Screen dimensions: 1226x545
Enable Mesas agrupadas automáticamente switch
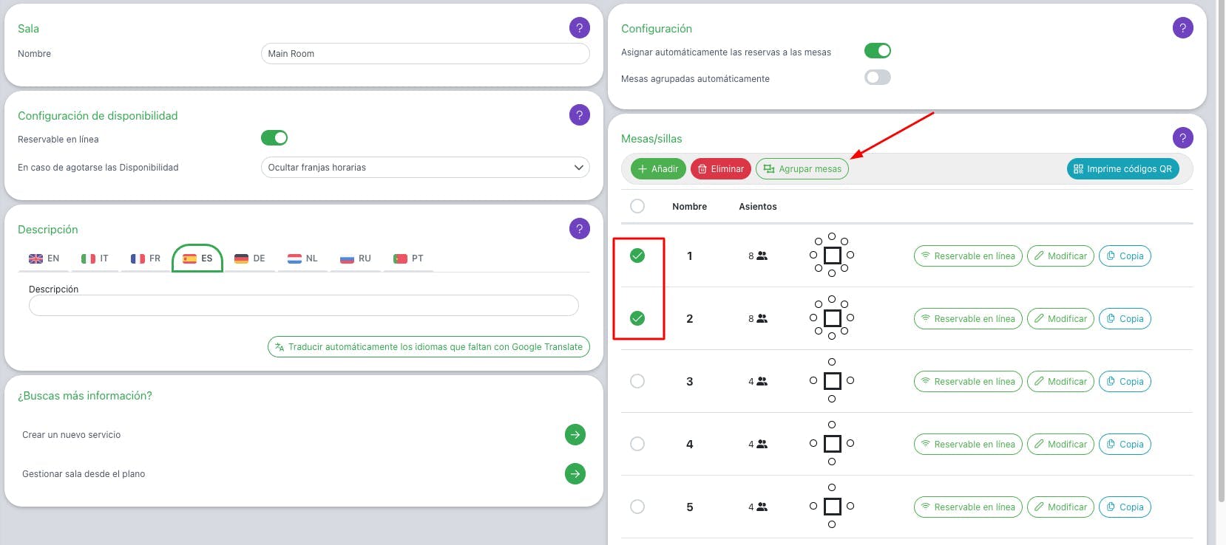coord(878,78)
